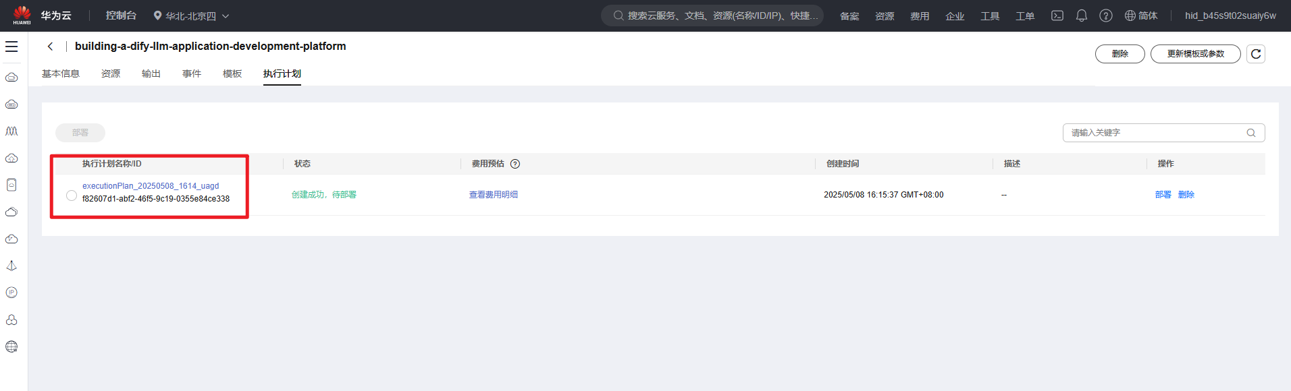Image resolution: width=1291 pixels, height=391 pixels.
Task: Click 删除 in the row's 操作 column
Action: point(1186,195)
